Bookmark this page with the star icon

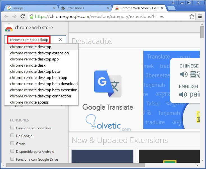(x=192, y=17)
